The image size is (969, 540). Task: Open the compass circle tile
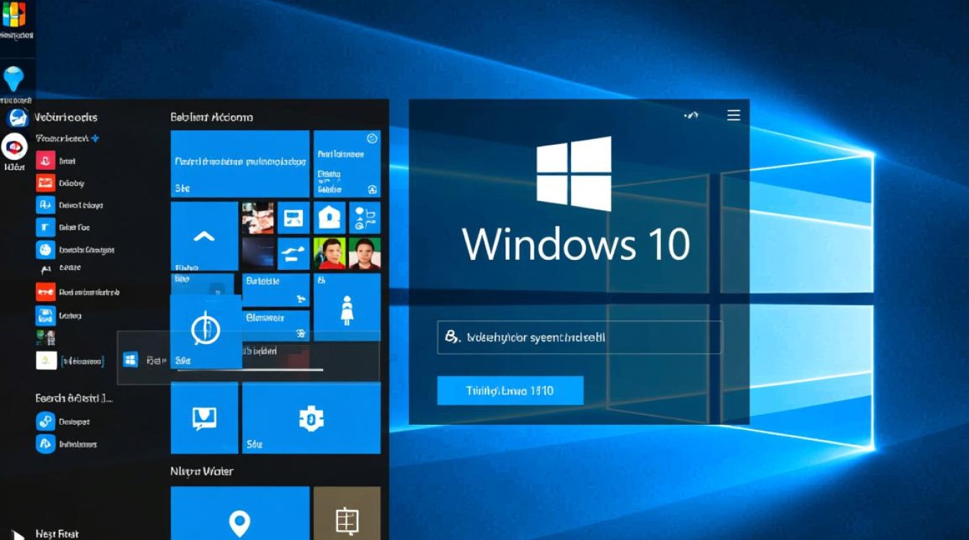205,331
